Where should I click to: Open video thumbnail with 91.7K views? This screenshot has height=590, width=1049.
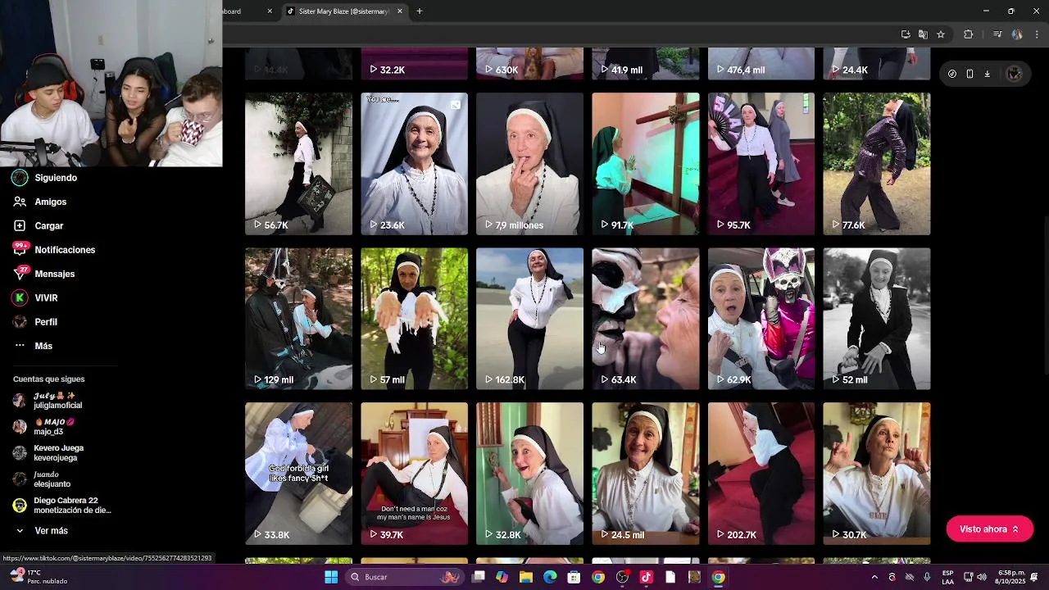646,164
